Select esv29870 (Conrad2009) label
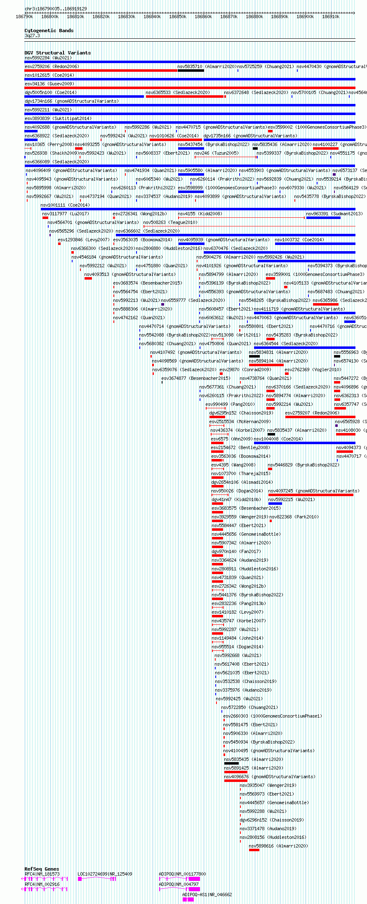Screen dimensions: 367x904 (245, 370)
